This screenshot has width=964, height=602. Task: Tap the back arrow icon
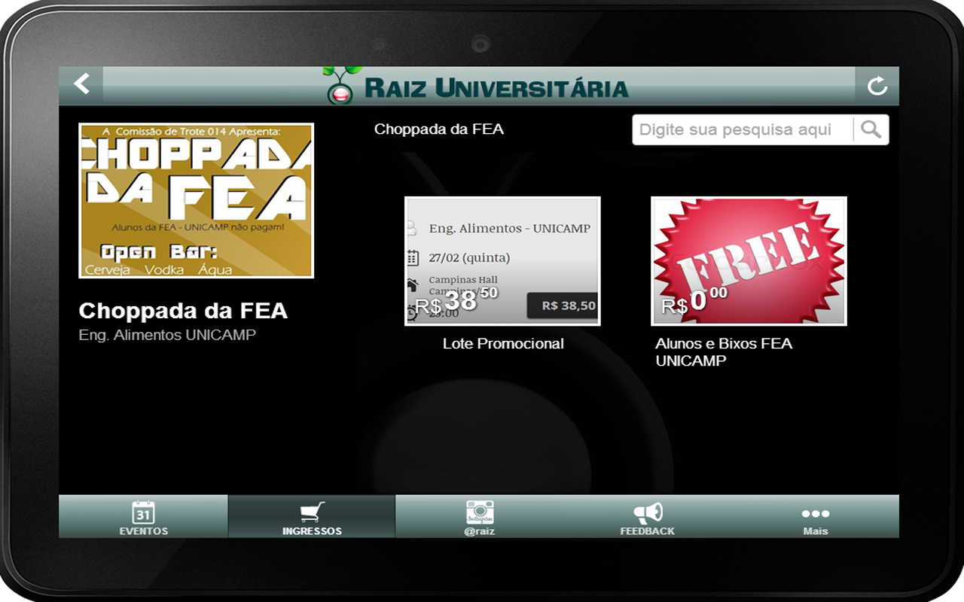coord(81,84)
